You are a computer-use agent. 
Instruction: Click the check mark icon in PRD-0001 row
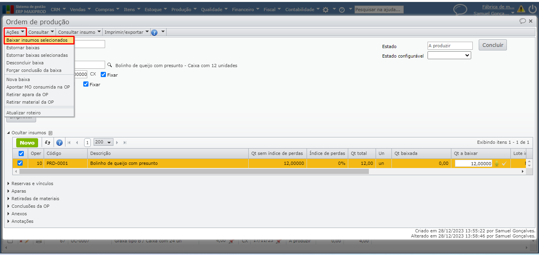pos(504,163)
